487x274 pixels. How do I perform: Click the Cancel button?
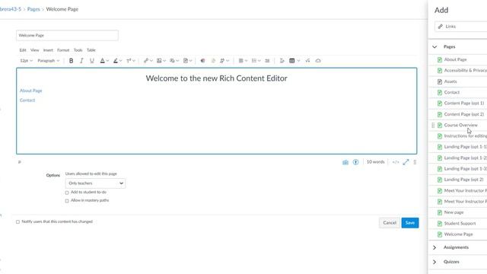pos(390,223)
